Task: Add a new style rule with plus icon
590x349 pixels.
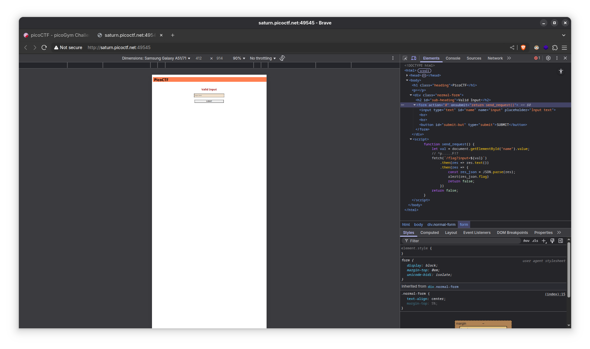Action: coord(544,241)
